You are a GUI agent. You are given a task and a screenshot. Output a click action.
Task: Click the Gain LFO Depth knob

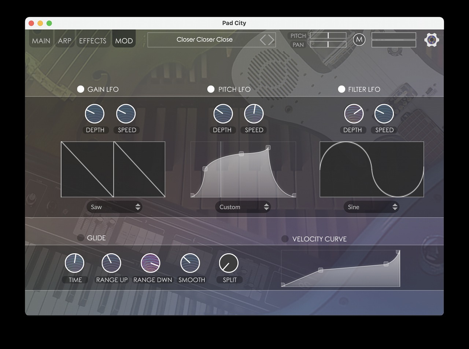point(95,114)
